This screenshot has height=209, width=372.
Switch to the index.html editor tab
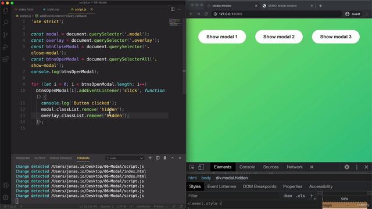pos(24,9)
